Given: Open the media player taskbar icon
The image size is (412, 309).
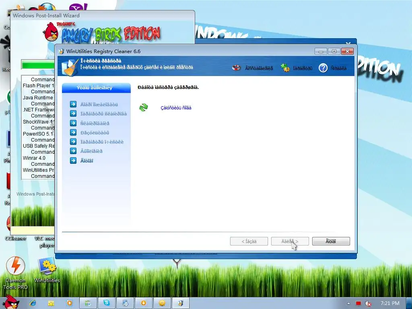Looking at the screenshot, I should click(69, 303).
